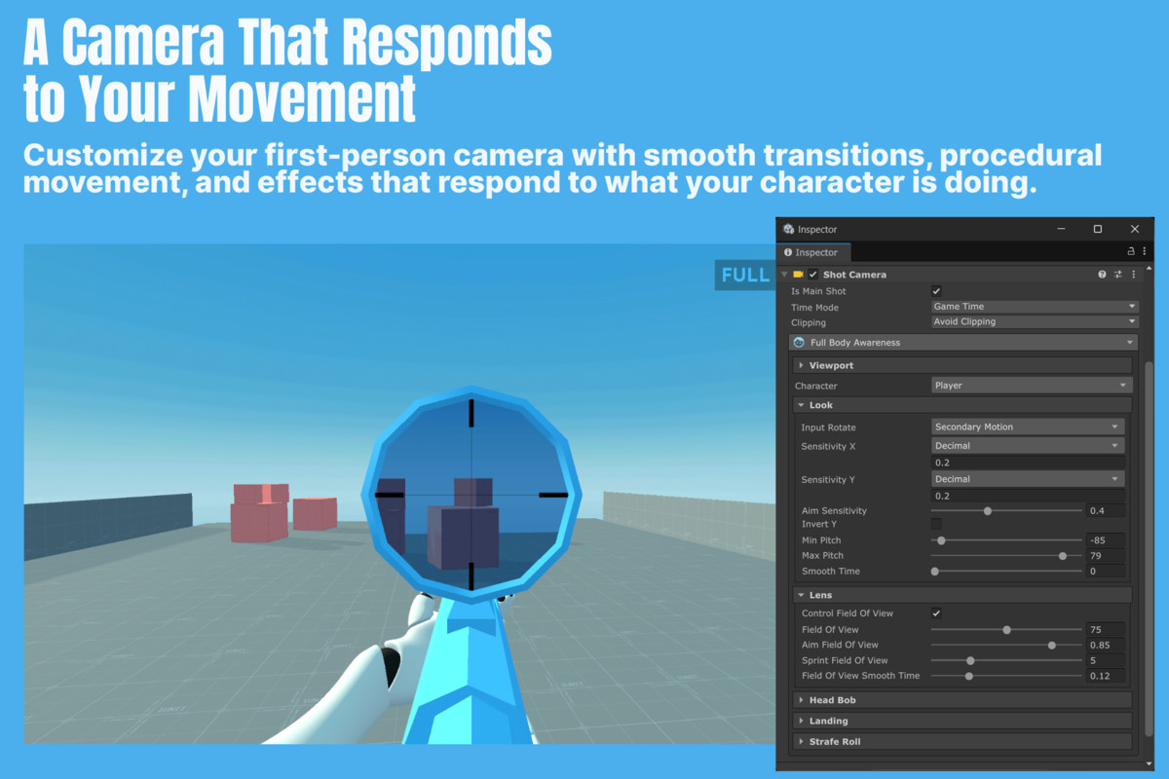Click the info icon on Inspector tab
Viewport: 1169px width, 779px height.
tap(788, 252)
